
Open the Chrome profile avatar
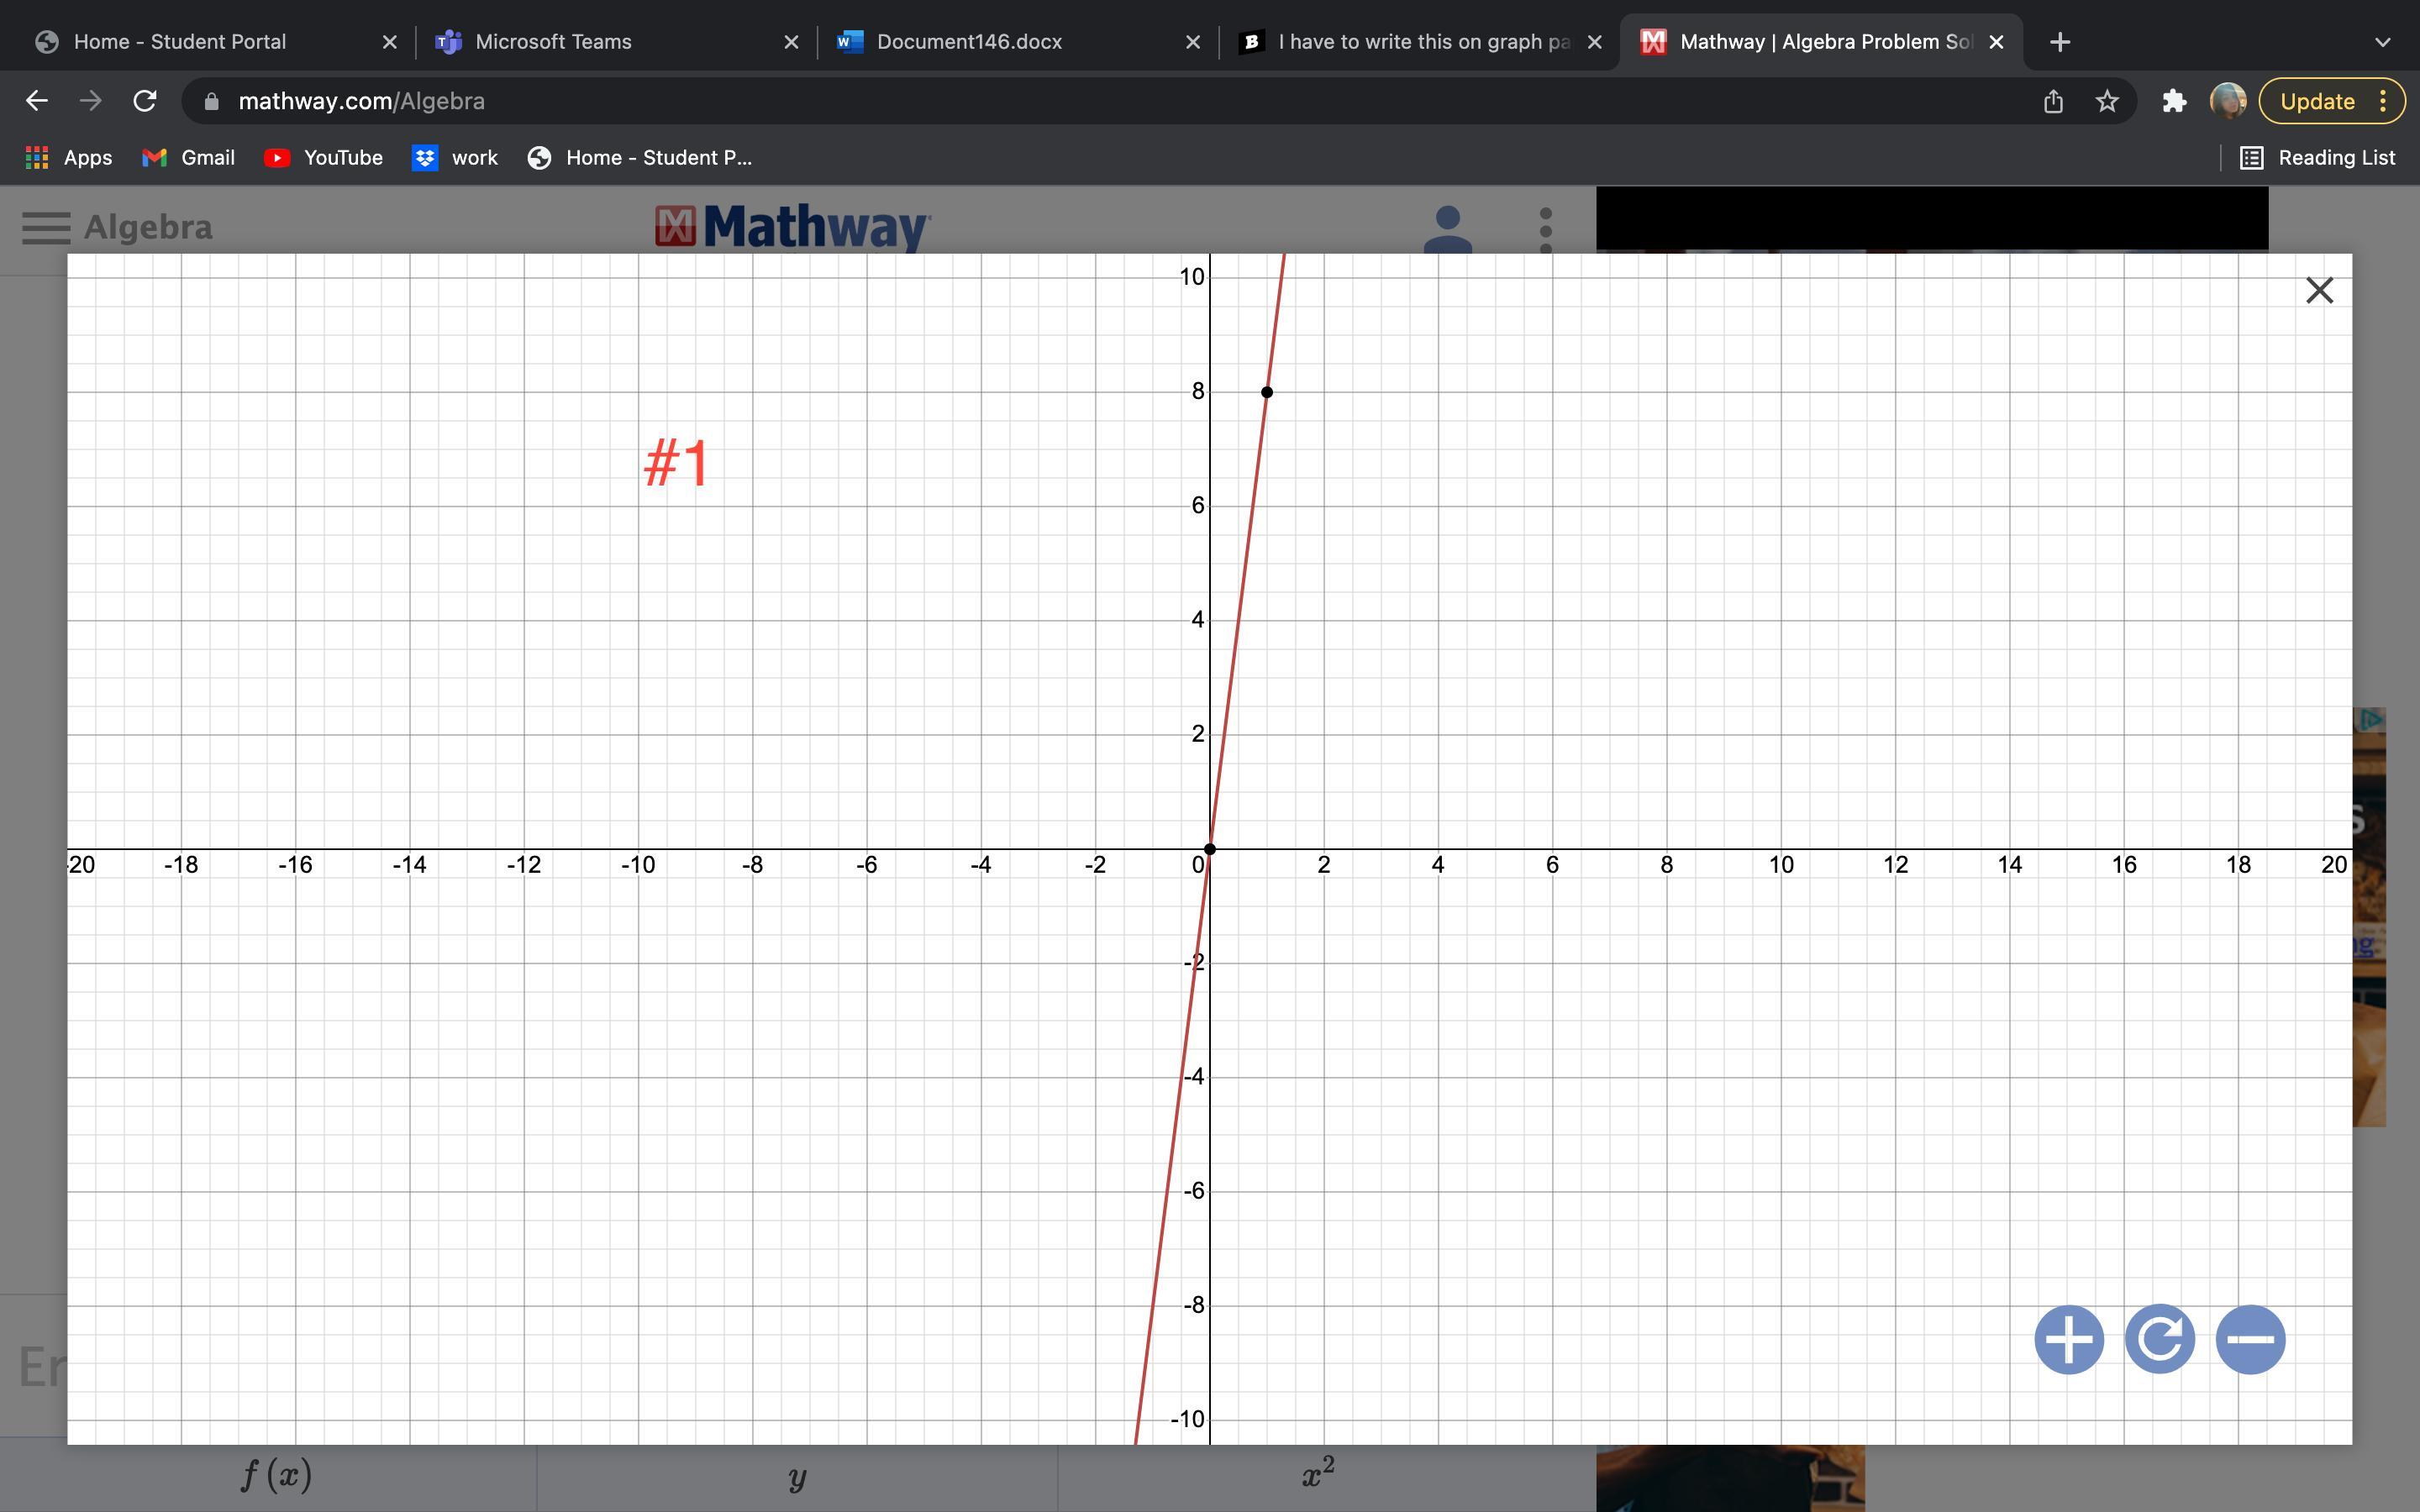2227,101
